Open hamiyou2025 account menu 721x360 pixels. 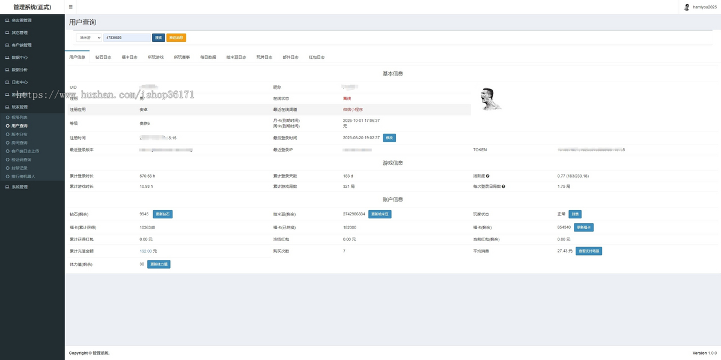click(701, 7)
